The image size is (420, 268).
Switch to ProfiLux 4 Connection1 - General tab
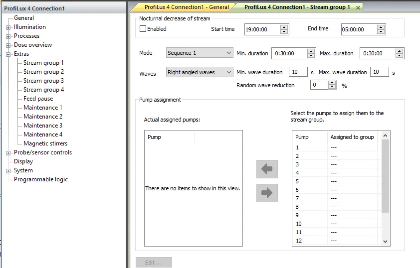187,7
